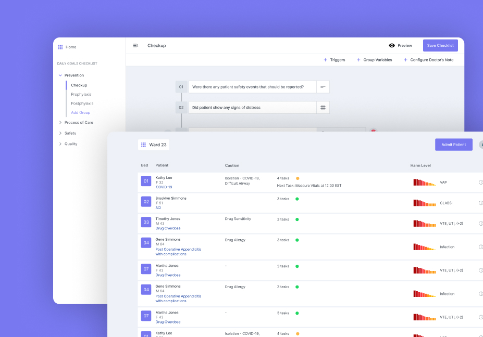Click Drug Overdose link under Timothy Jones
Viewport: 483px width, 337px height.
pyautogui.click(x=168, y=228)
